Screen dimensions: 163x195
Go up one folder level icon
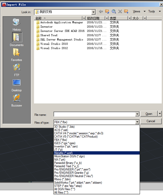pyautogui.click(x=107, y=11)
